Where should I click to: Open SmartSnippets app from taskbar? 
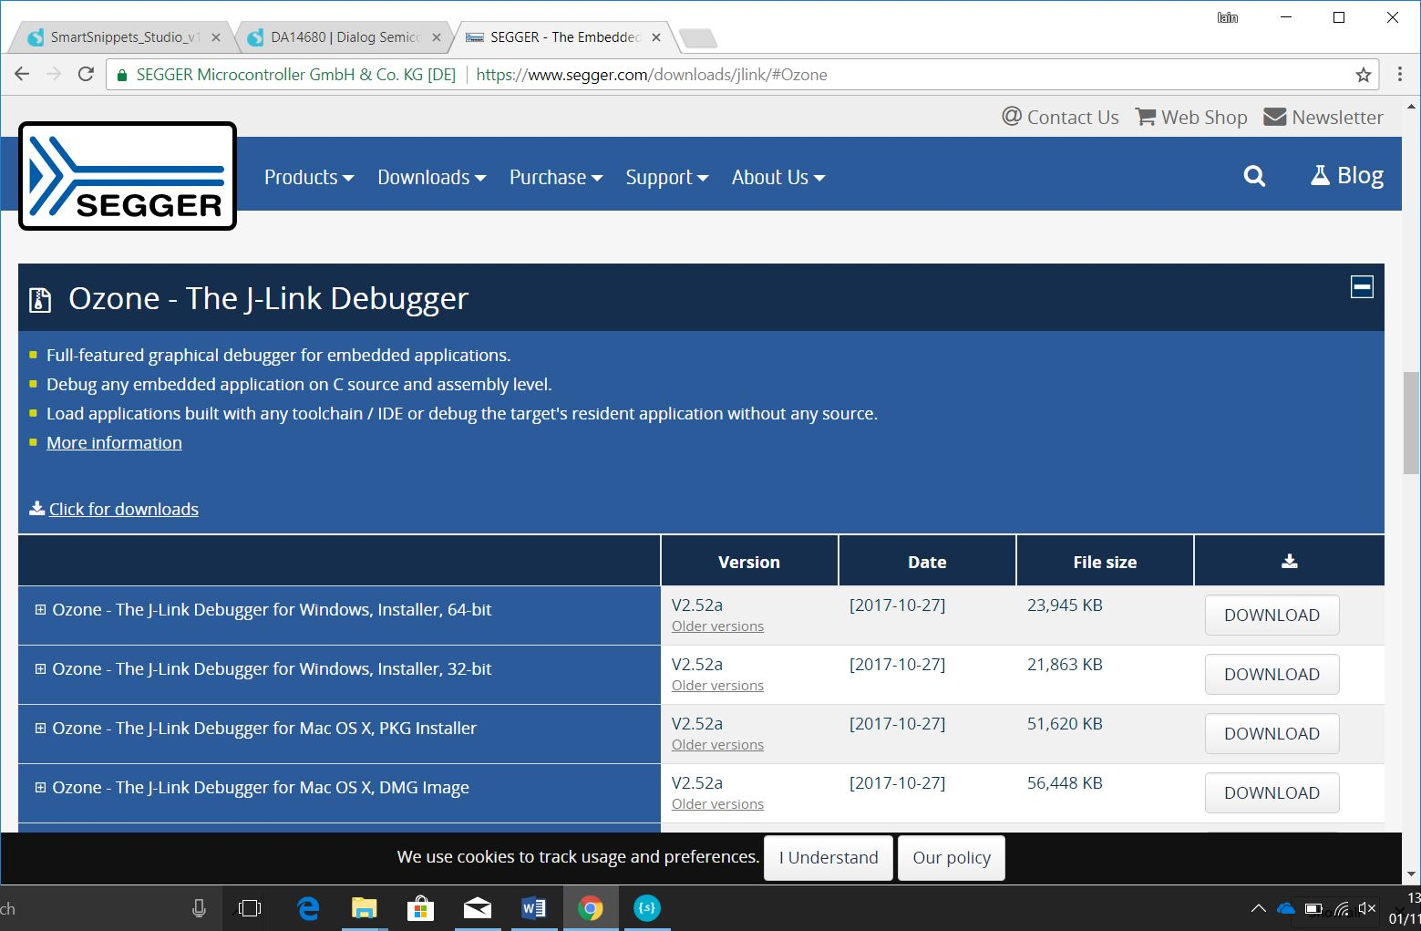point(647,908)
